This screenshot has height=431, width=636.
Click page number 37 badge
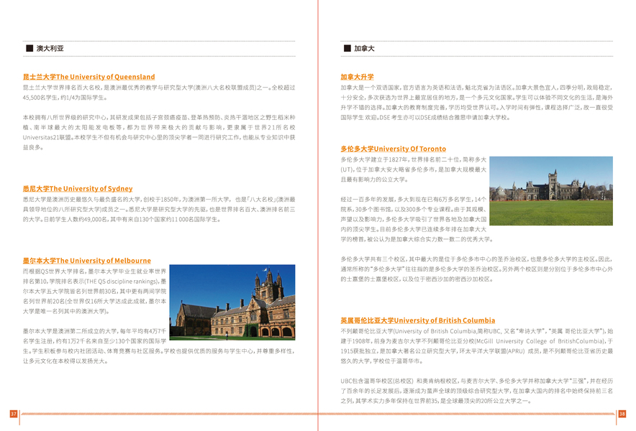[14, 414]
